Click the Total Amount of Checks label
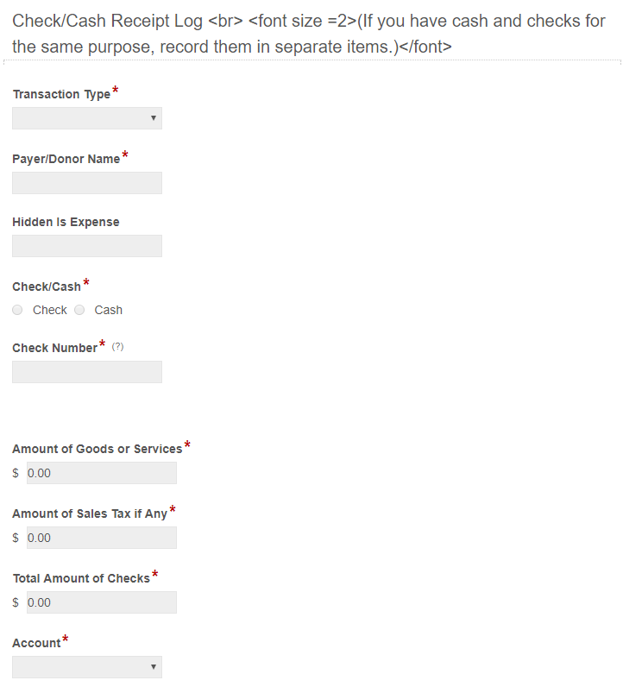Image resolution: width=623 pixels, height=693 pixels. pyautogui.click(x=81, y=578)
